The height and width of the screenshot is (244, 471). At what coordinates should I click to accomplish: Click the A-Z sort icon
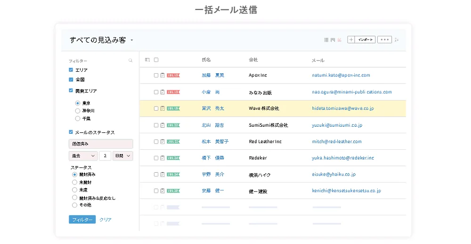tap(397, 40)
